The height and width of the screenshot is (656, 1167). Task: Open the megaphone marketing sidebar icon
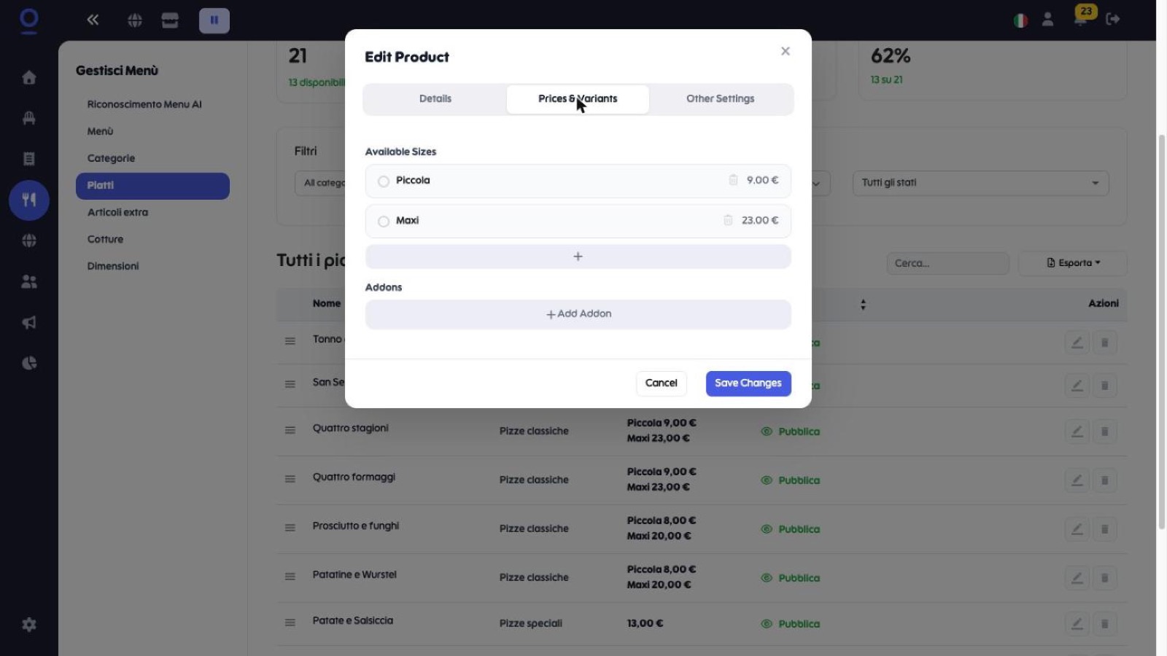coord(29,322)
